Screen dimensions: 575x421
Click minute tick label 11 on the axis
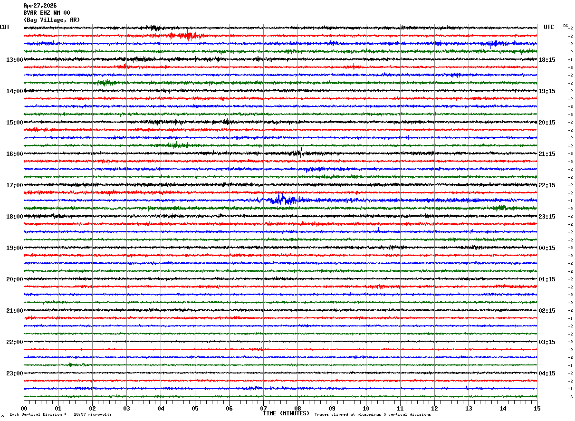pyautogui.click(x=400, y=408)
